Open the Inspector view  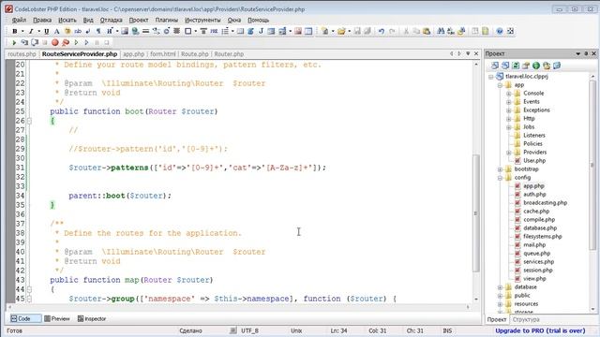click(x=92, y=318)
